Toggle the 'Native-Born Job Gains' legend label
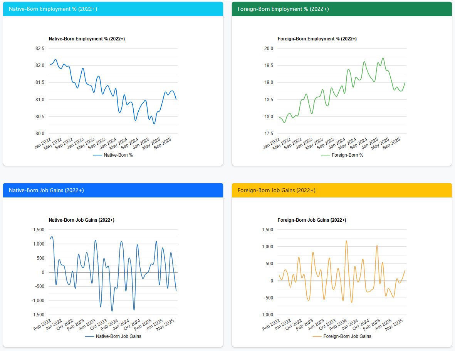455x351 pixels. tap(118, 336)
